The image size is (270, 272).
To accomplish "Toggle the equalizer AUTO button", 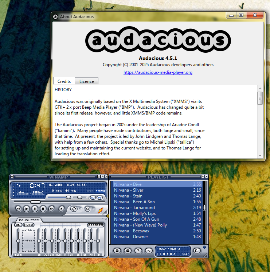I will tap(29, 225).
